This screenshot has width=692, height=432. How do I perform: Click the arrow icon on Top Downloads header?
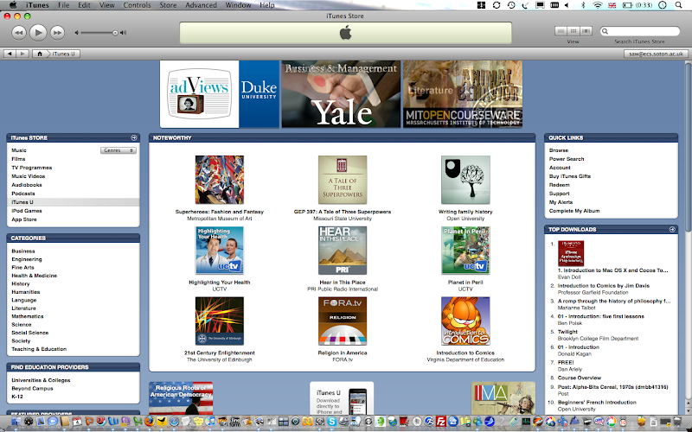(x=672, y=229)
